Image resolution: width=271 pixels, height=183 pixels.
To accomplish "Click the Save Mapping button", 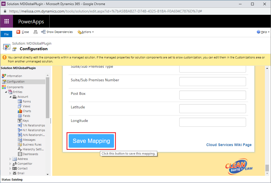I will point(91,141).
